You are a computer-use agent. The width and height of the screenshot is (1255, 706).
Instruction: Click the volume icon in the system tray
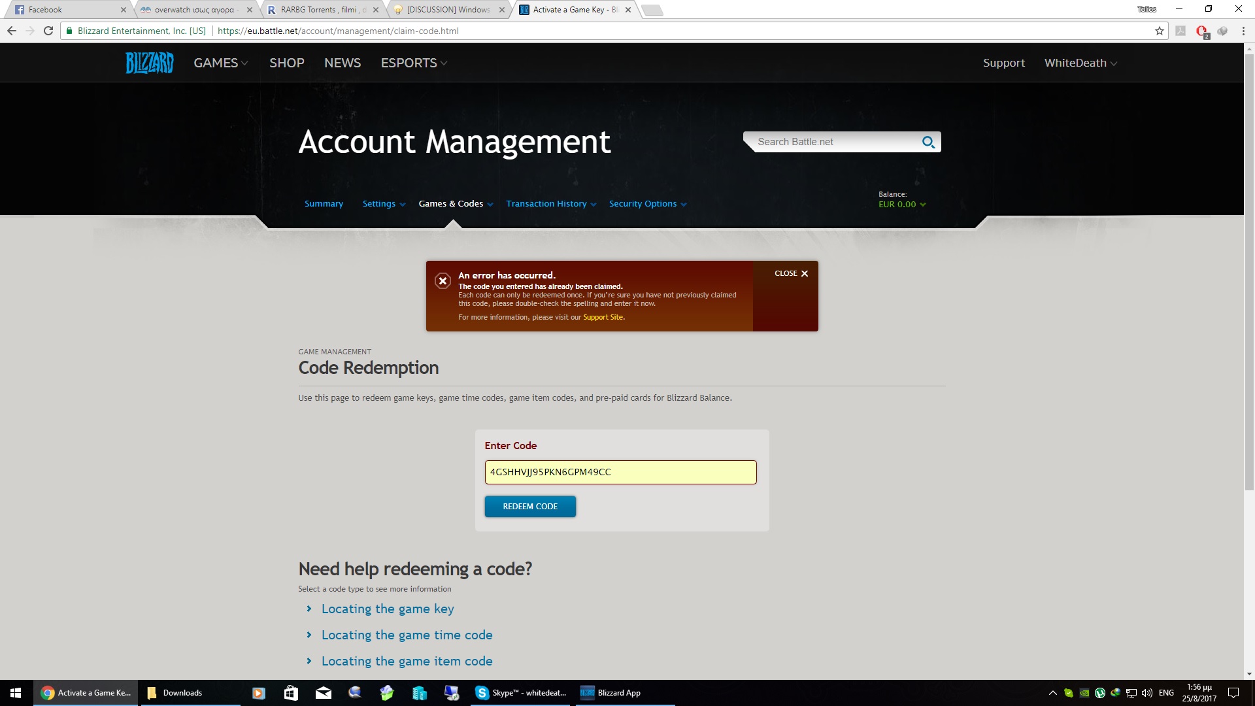(1147, 693)
